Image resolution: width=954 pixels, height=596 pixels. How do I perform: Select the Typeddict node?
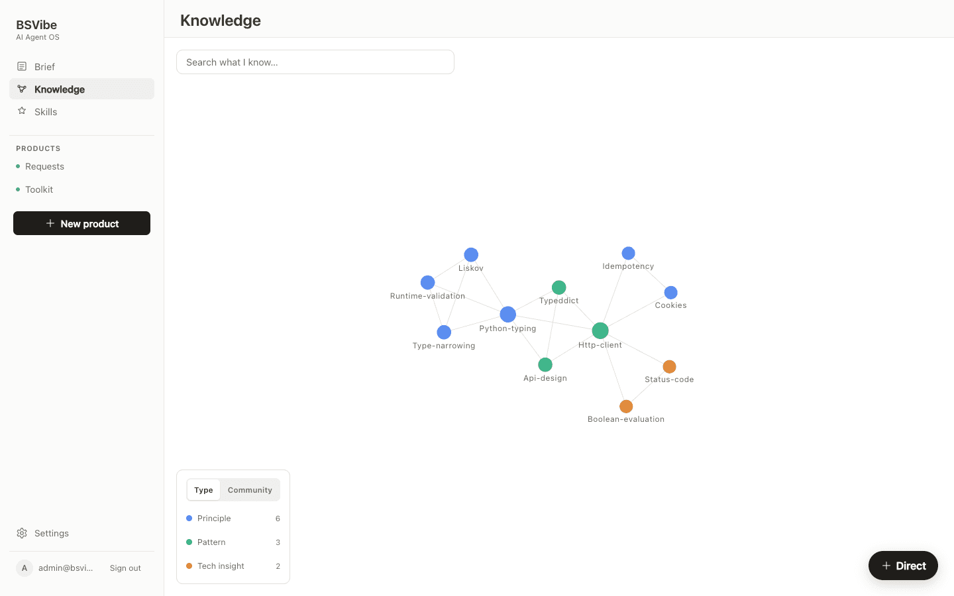click(559, 287)
